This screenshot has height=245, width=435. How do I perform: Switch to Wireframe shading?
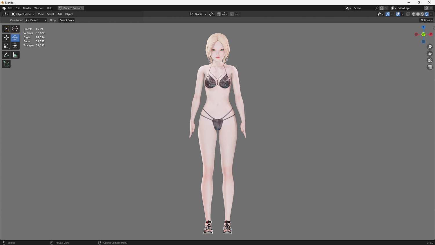pos(414,14)
